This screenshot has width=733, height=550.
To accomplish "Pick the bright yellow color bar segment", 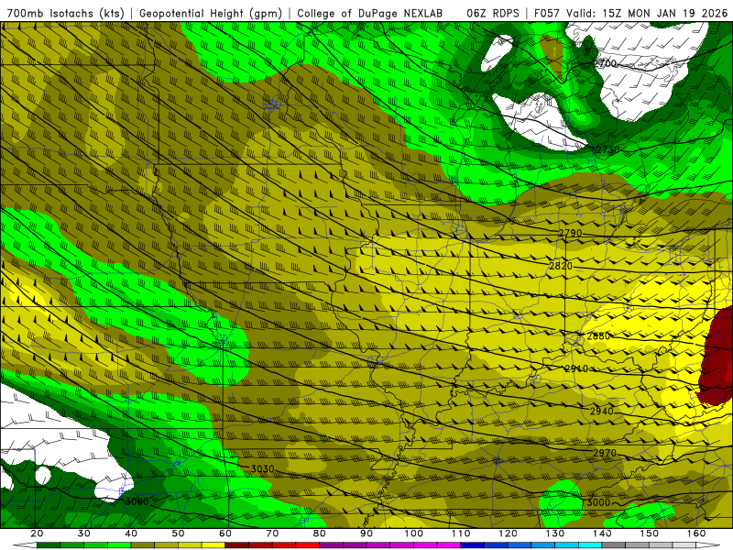I will (x=213, y=545).
